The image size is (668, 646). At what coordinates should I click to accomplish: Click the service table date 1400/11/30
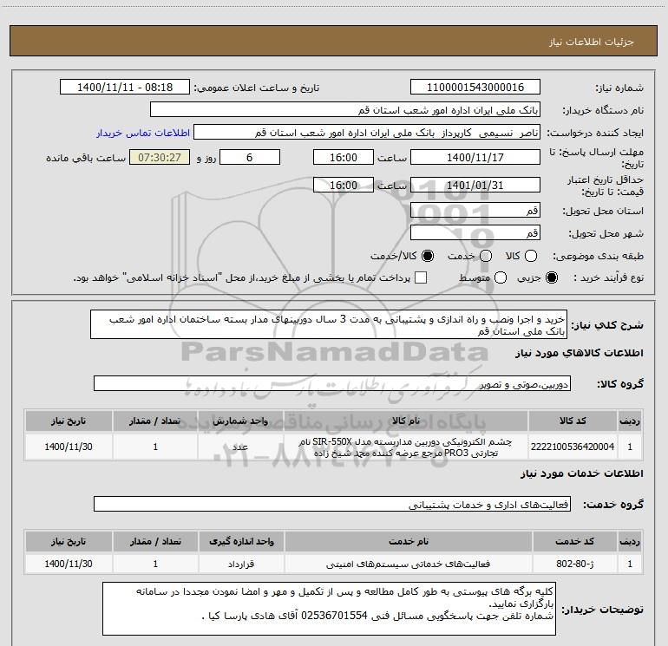point(69,564)
